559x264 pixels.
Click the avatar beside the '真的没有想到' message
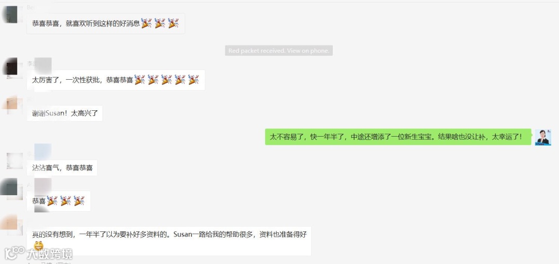pyautogui.click(x=9, y=223)
